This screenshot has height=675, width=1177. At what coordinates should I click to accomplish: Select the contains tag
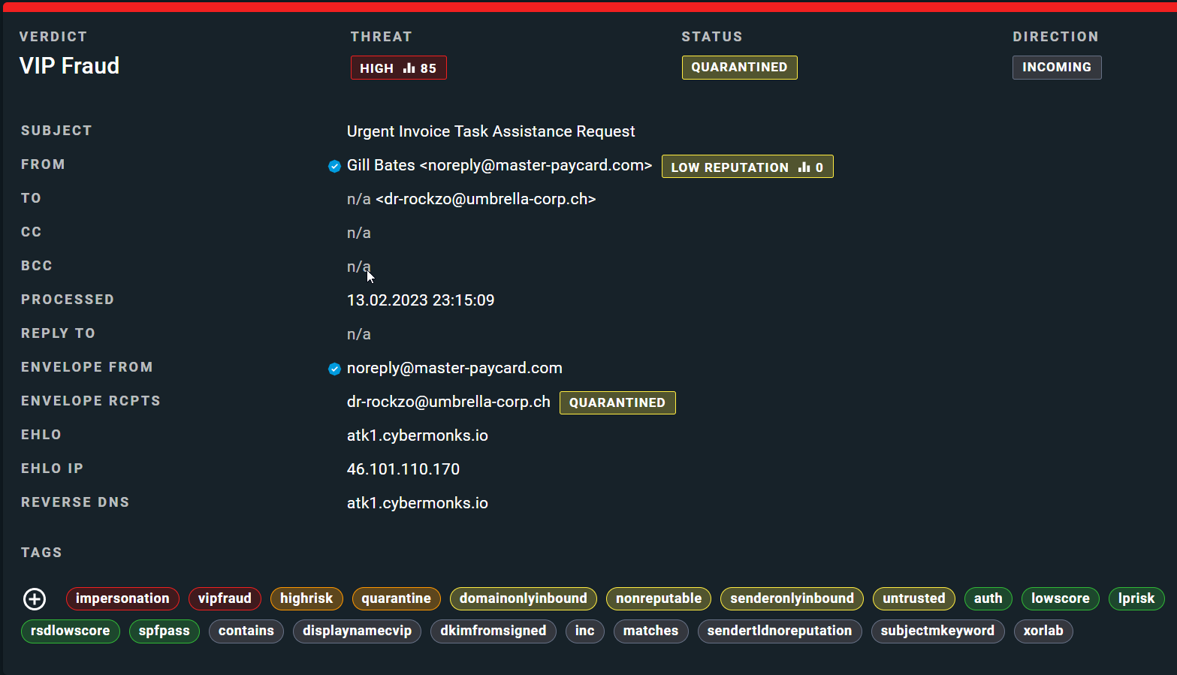pos(246,631)
